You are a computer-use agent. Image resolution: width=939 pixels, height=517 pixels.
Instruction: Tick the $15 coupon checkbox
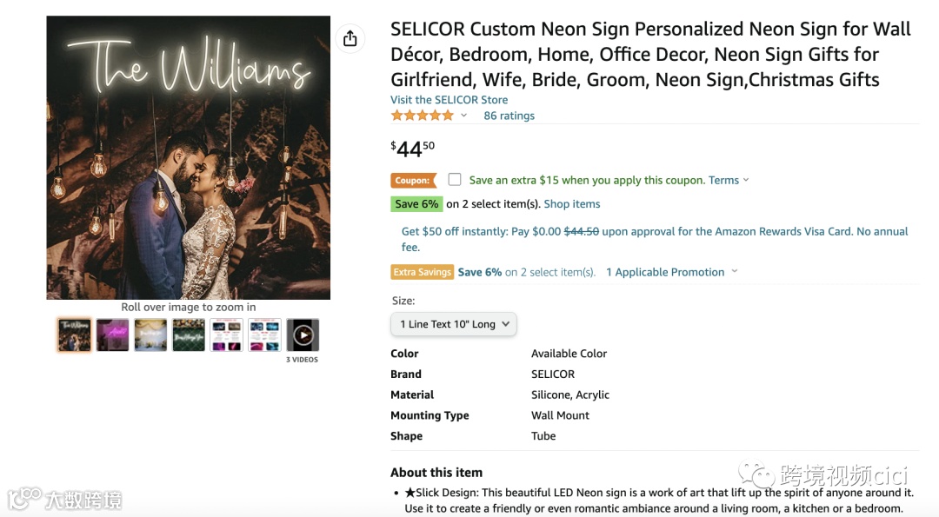455,180
